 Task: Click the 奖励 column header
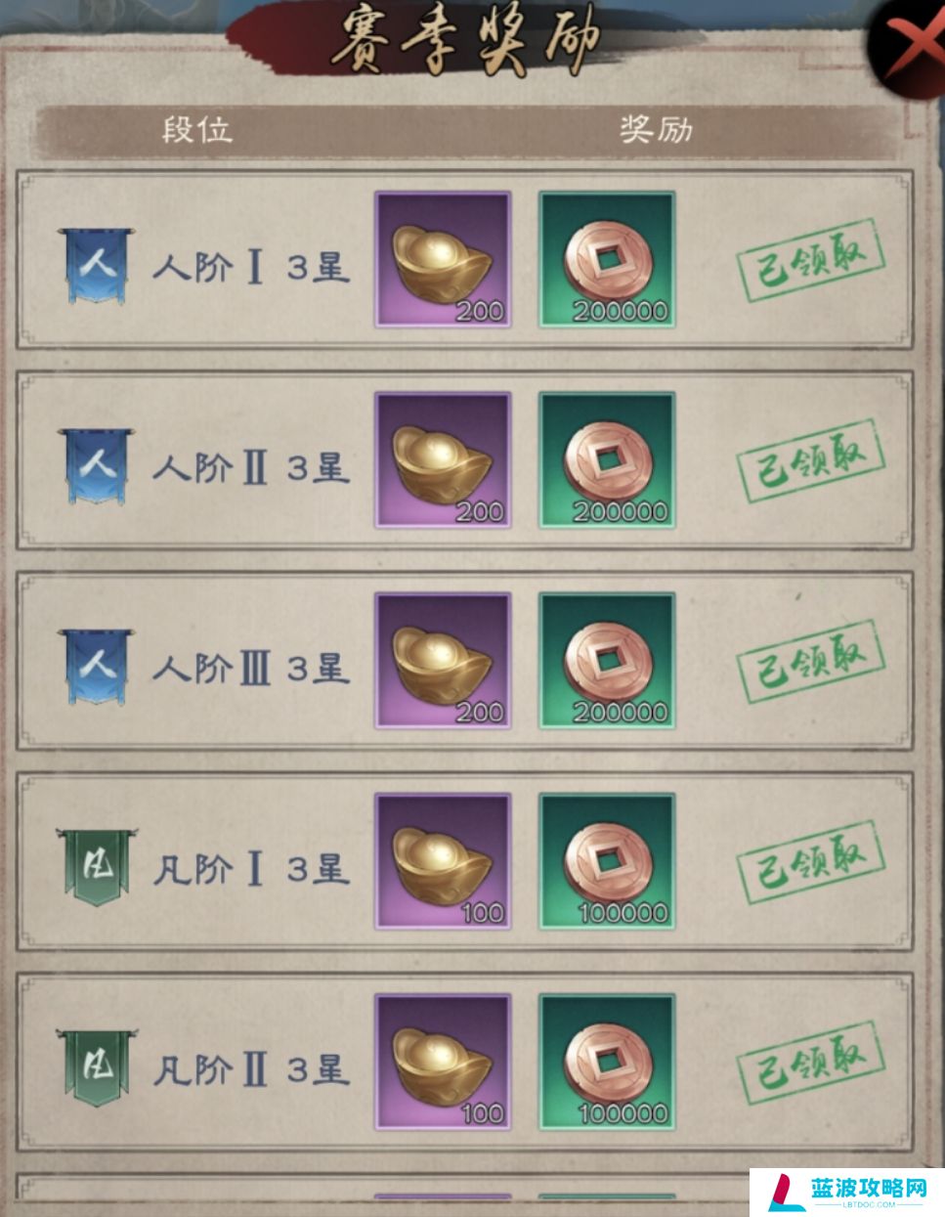click(x=656, y=130)
